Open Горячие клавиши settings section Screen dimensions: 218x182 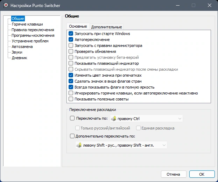point(27,24)
